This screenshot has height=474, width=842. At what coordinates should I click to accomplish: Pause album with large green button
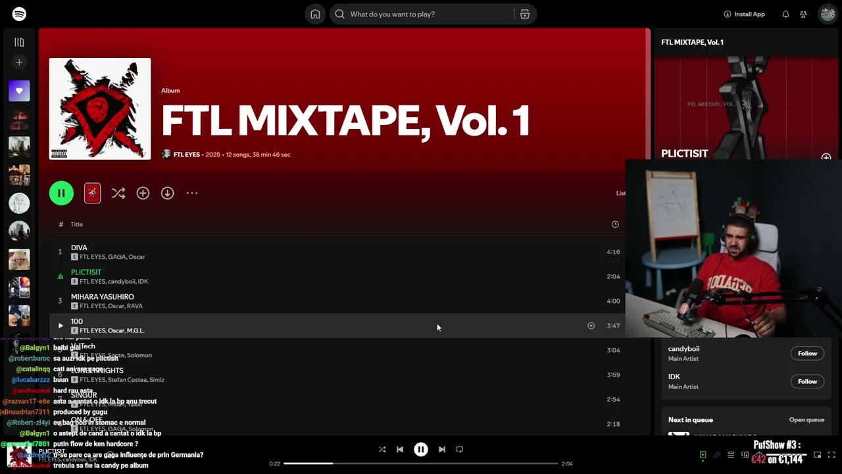click(x=61, y=193)
